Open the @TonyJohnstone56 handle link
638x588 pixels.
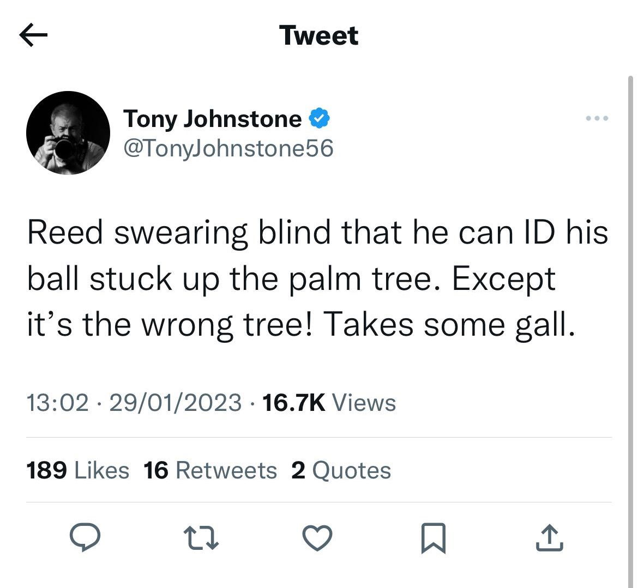point(228,148)
